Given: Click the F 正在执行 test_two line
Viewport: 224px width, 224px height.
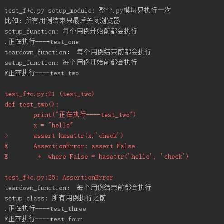Looking at the screenshot, I should 42,73.
